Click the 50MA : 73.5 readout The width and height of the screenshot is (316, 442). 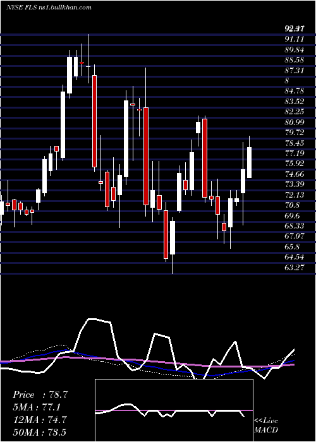click(40, 432)
